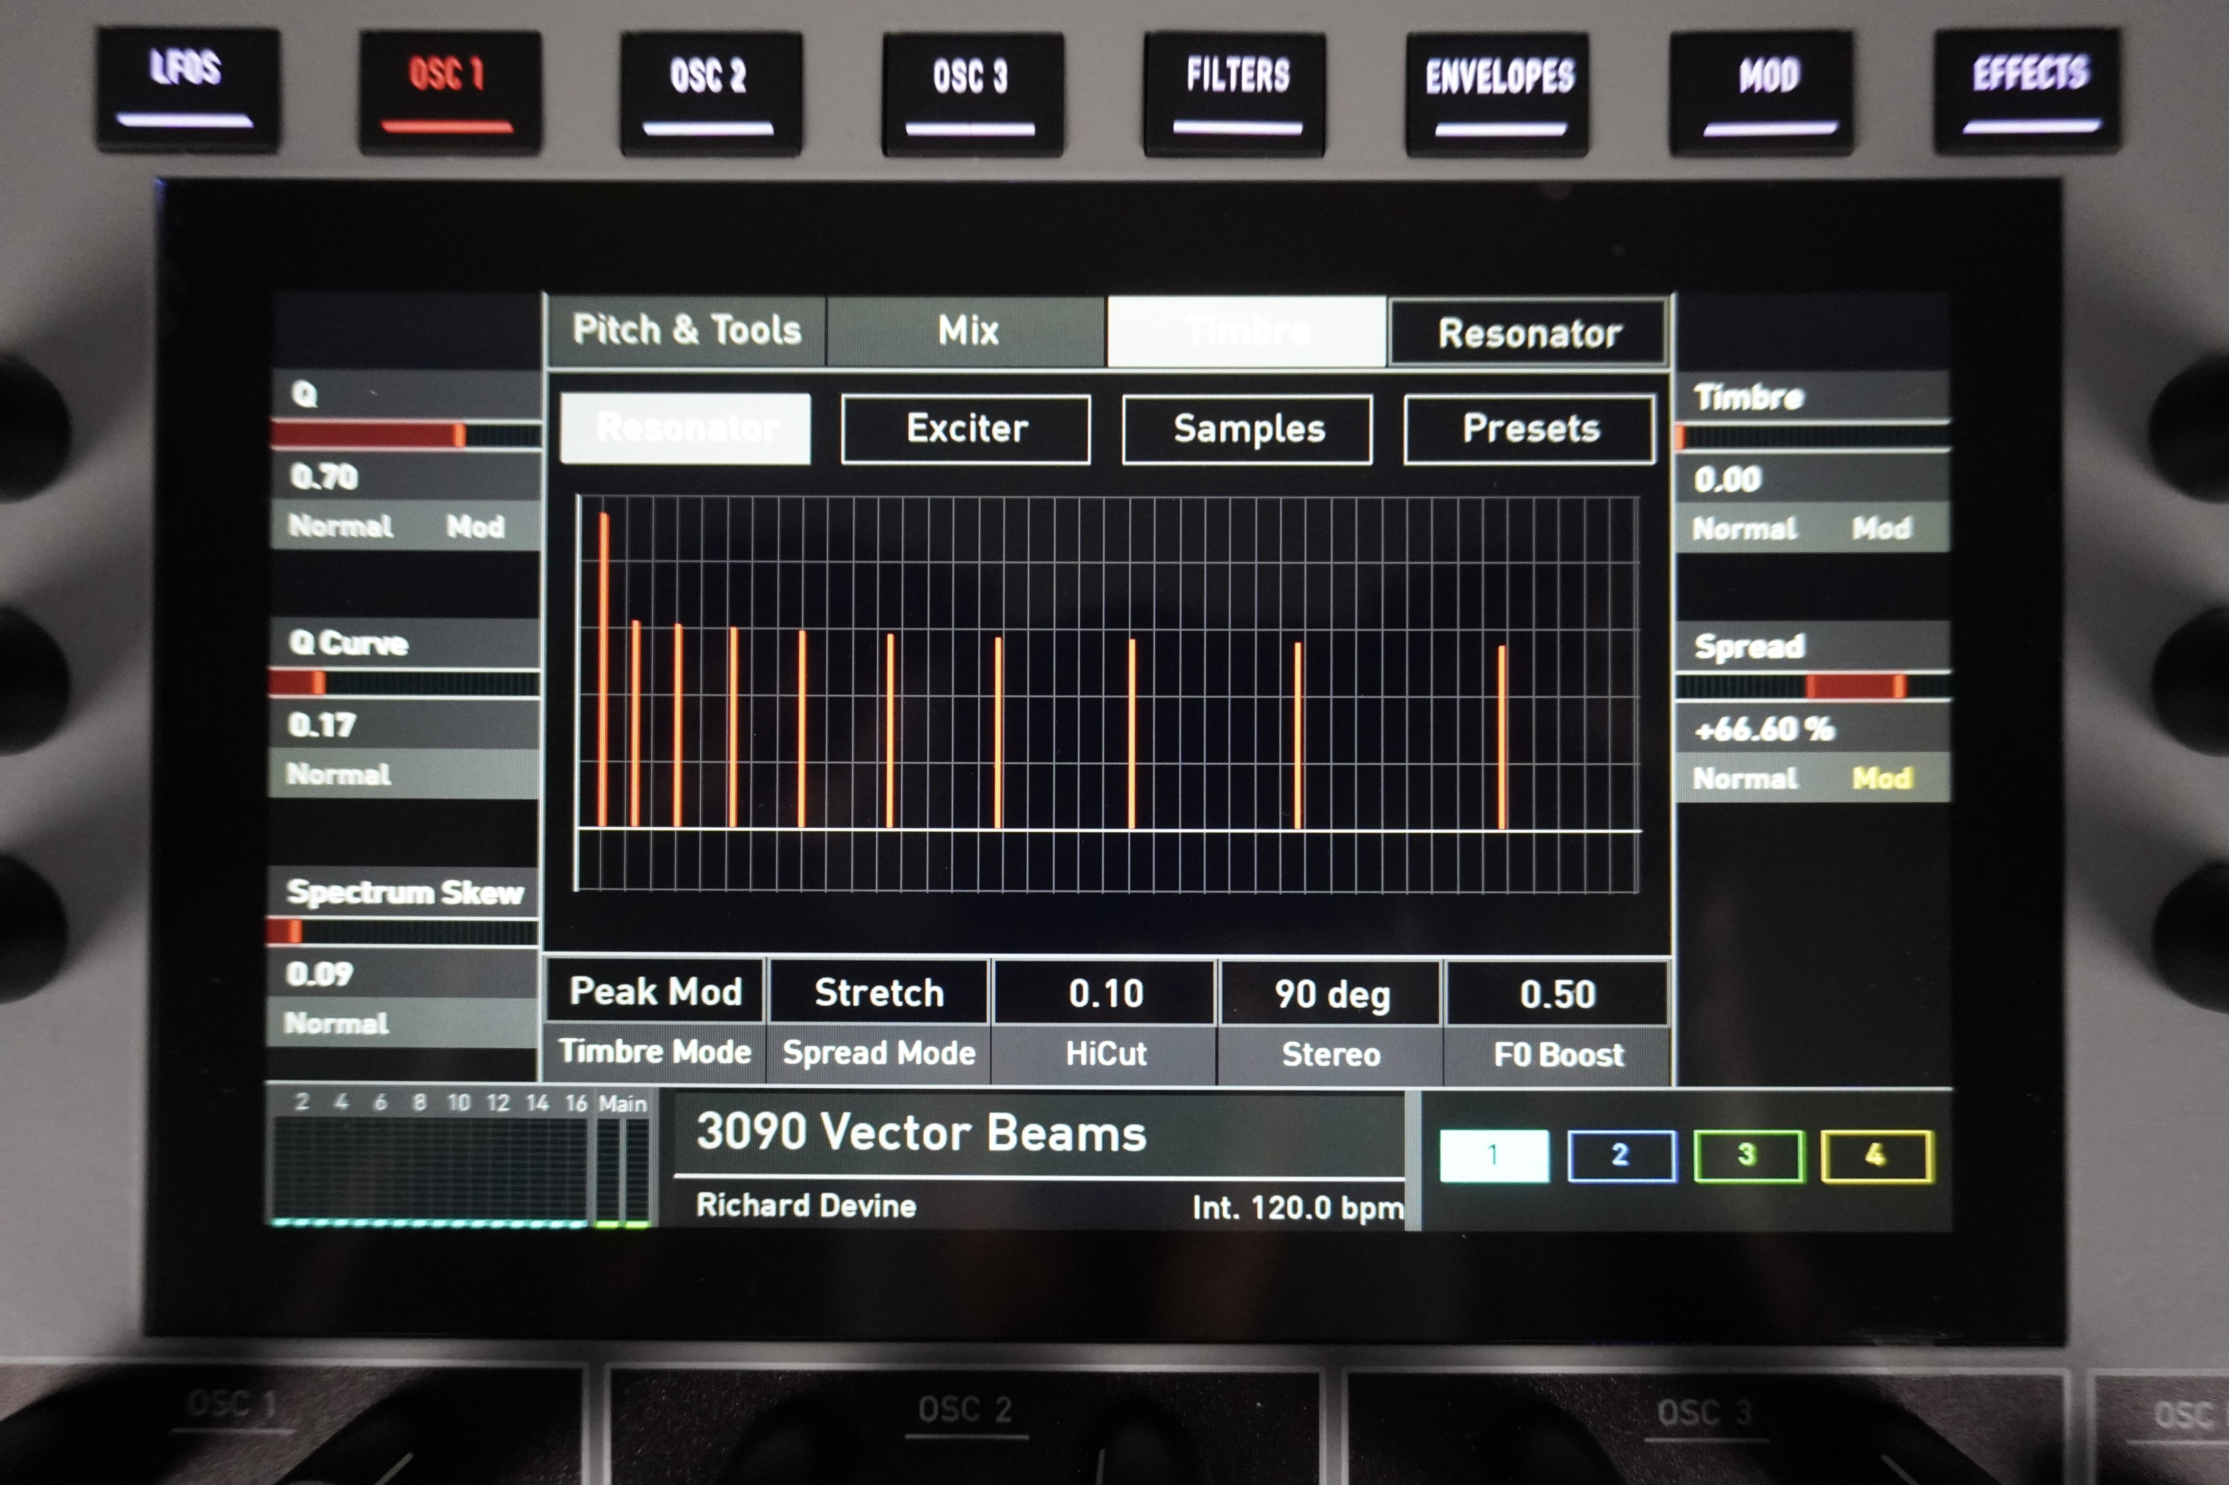This screenshot has height=1485, width=2229.
Task: Open the Stretch Spread Mode selector
Action: click(879, 992)
